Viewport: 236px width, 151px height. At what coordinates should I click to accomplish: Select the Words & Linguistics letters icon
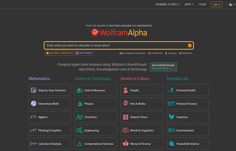pyautogui.click(x=126, y=130)
